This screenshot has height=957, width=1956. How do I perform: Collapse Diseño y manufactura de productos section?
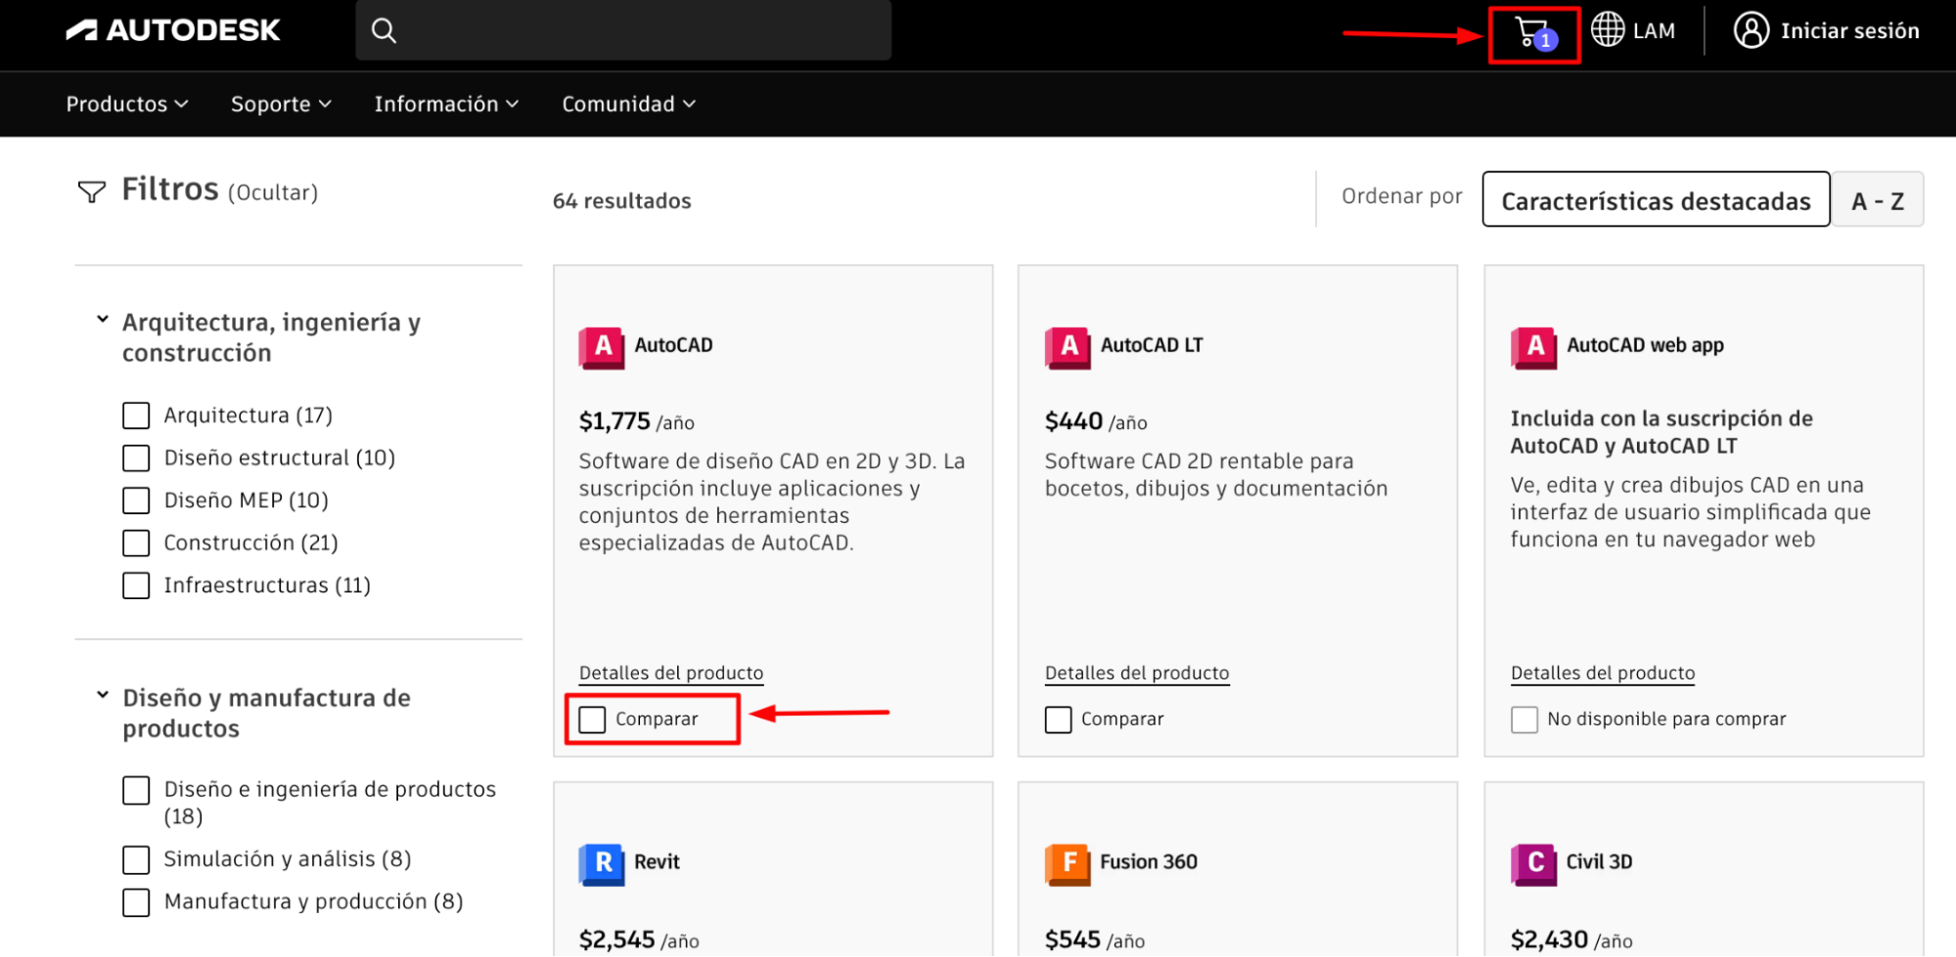click(102, 695)
